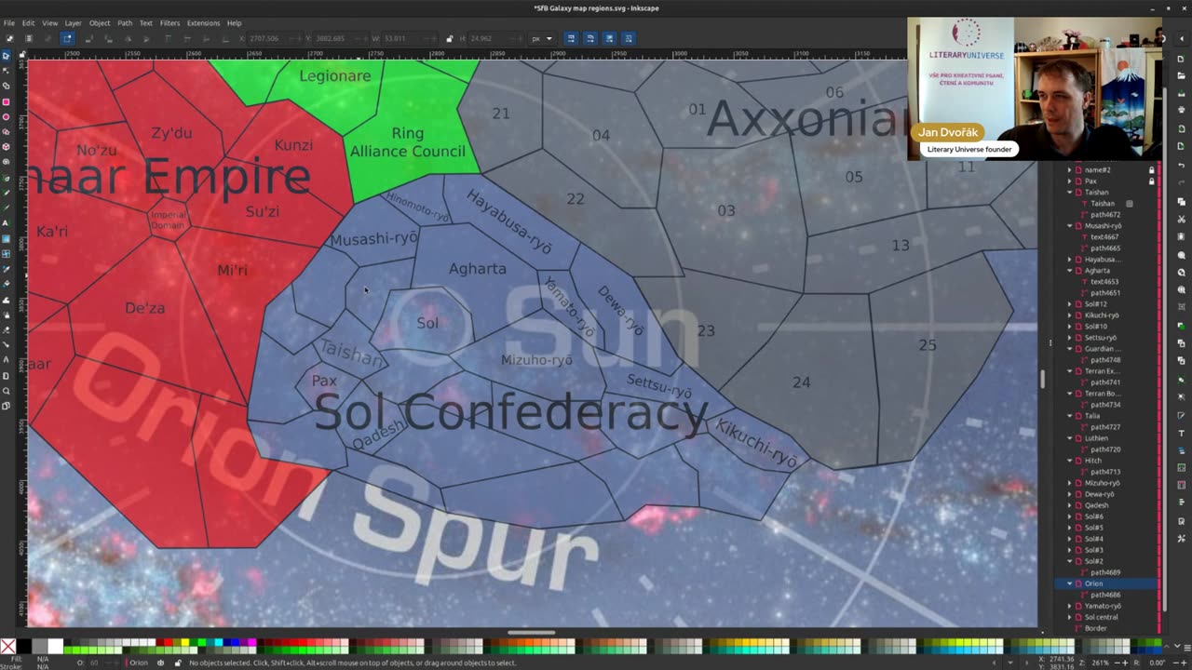Select text4667 in layers panel
This screenshot has width=1192, height=670.
pyautogui.click(x=1105, y=237)
